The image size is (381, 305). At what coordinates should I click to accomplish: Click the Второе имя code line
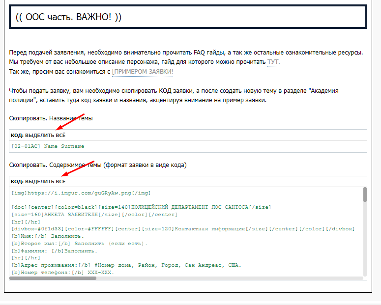pyautogui.click(x=80, y=243)
